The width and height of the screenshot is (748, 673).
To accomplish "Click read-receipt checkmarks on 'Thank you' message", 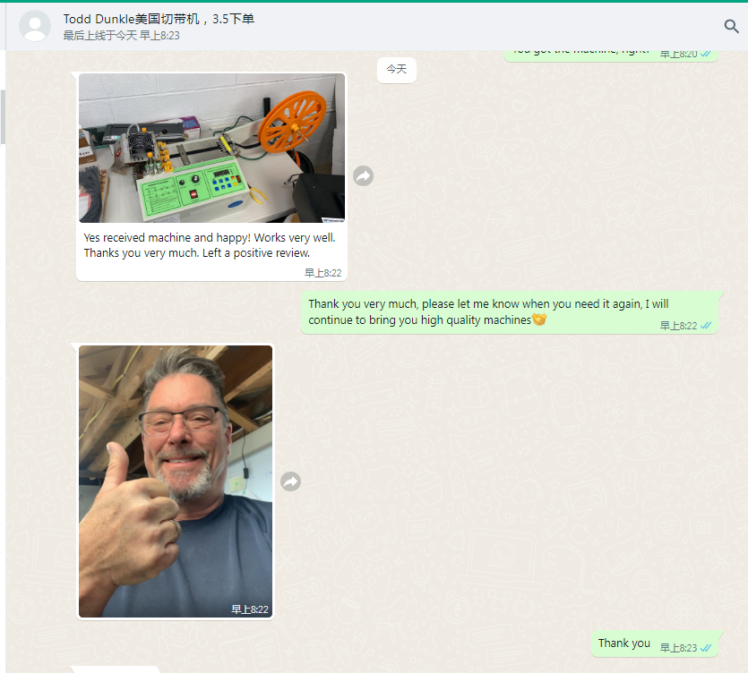I will click(706, 648).
